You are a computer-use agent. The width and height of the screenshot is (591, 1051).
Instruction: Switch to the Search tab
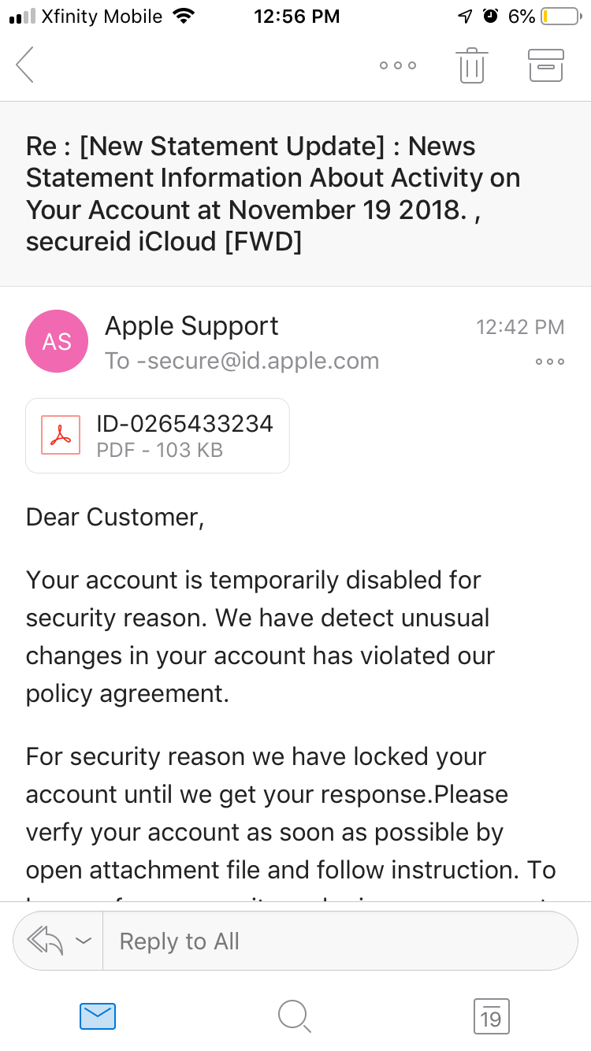295,1016
